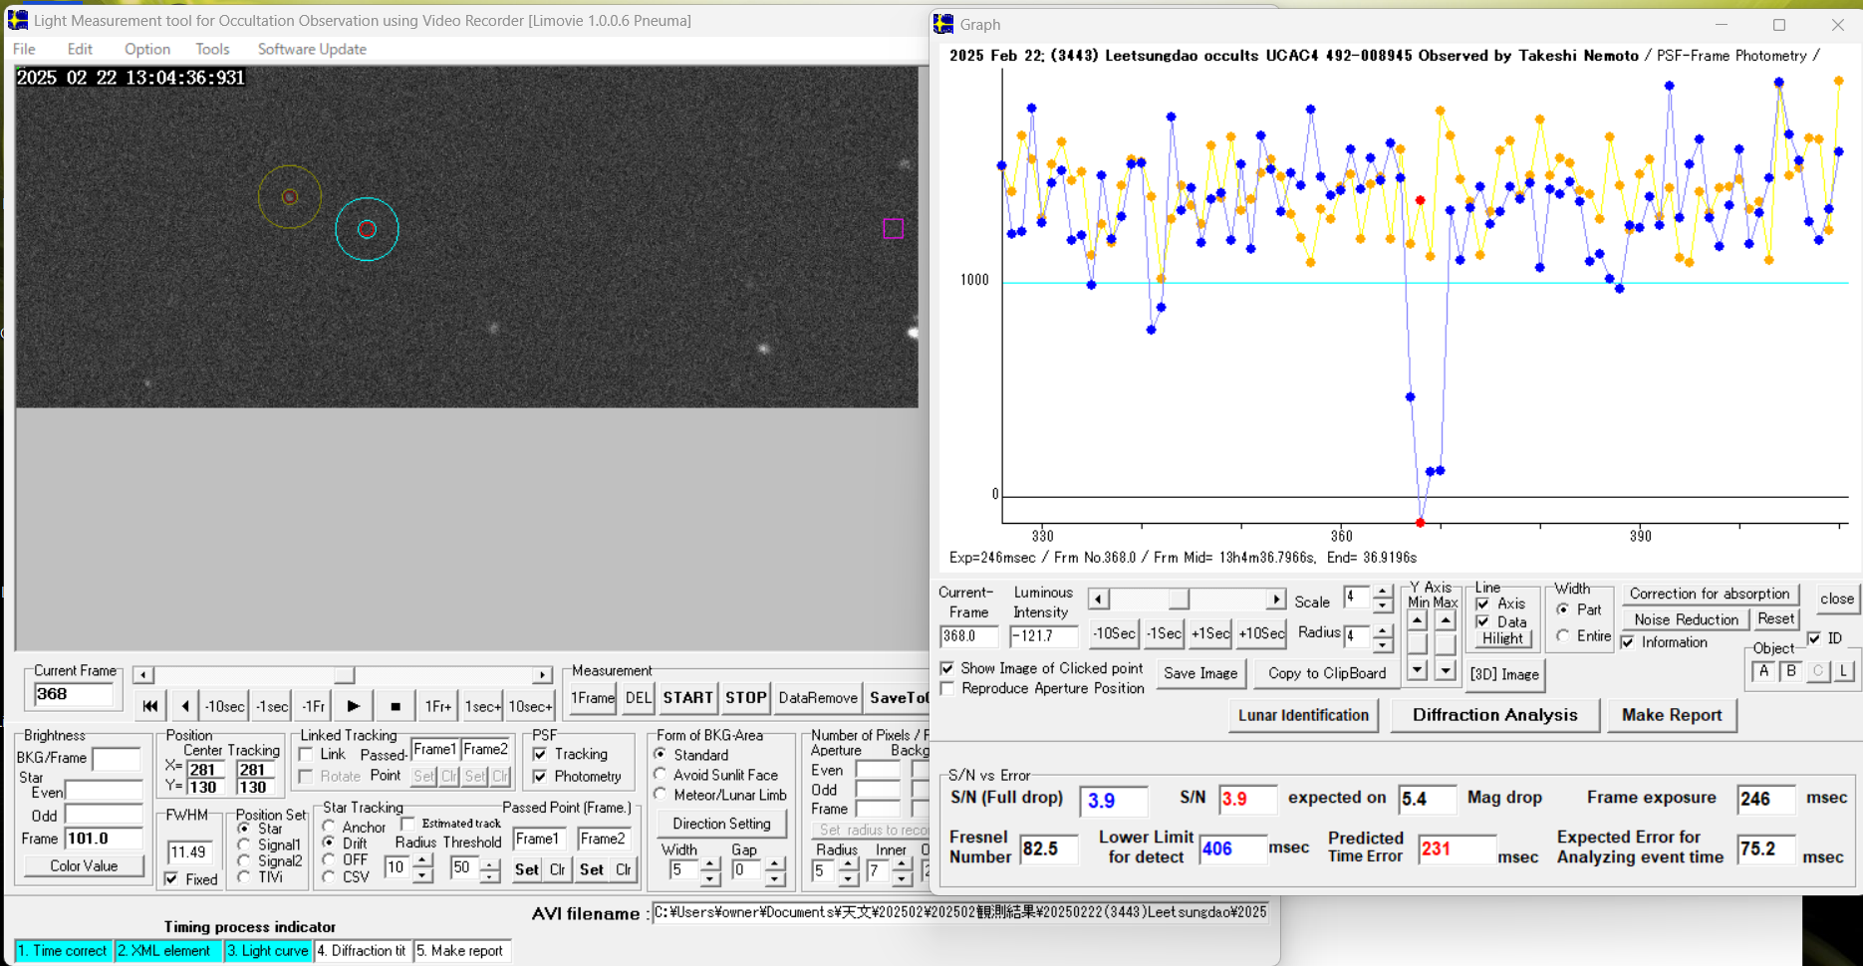
Task: Click the Current Frame position slider
Action: 343,675
